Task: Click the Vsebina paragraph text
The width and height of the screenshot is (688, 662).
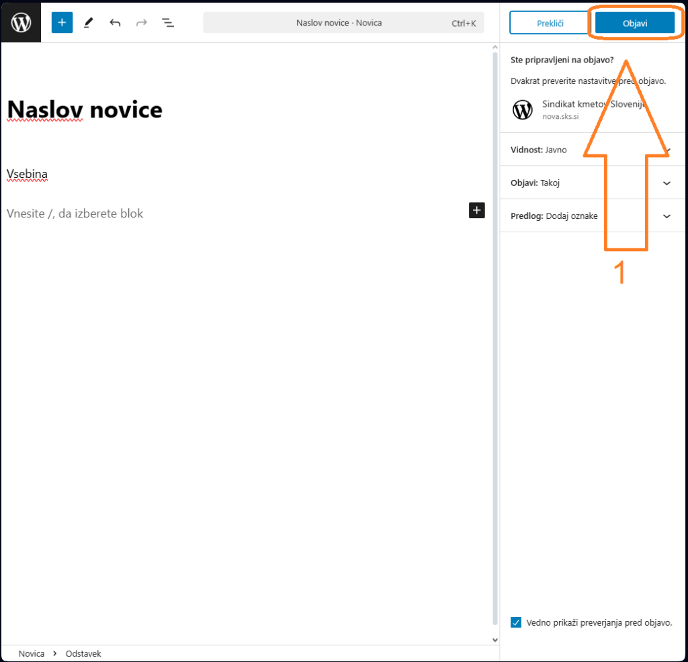Action: point(27,175)
